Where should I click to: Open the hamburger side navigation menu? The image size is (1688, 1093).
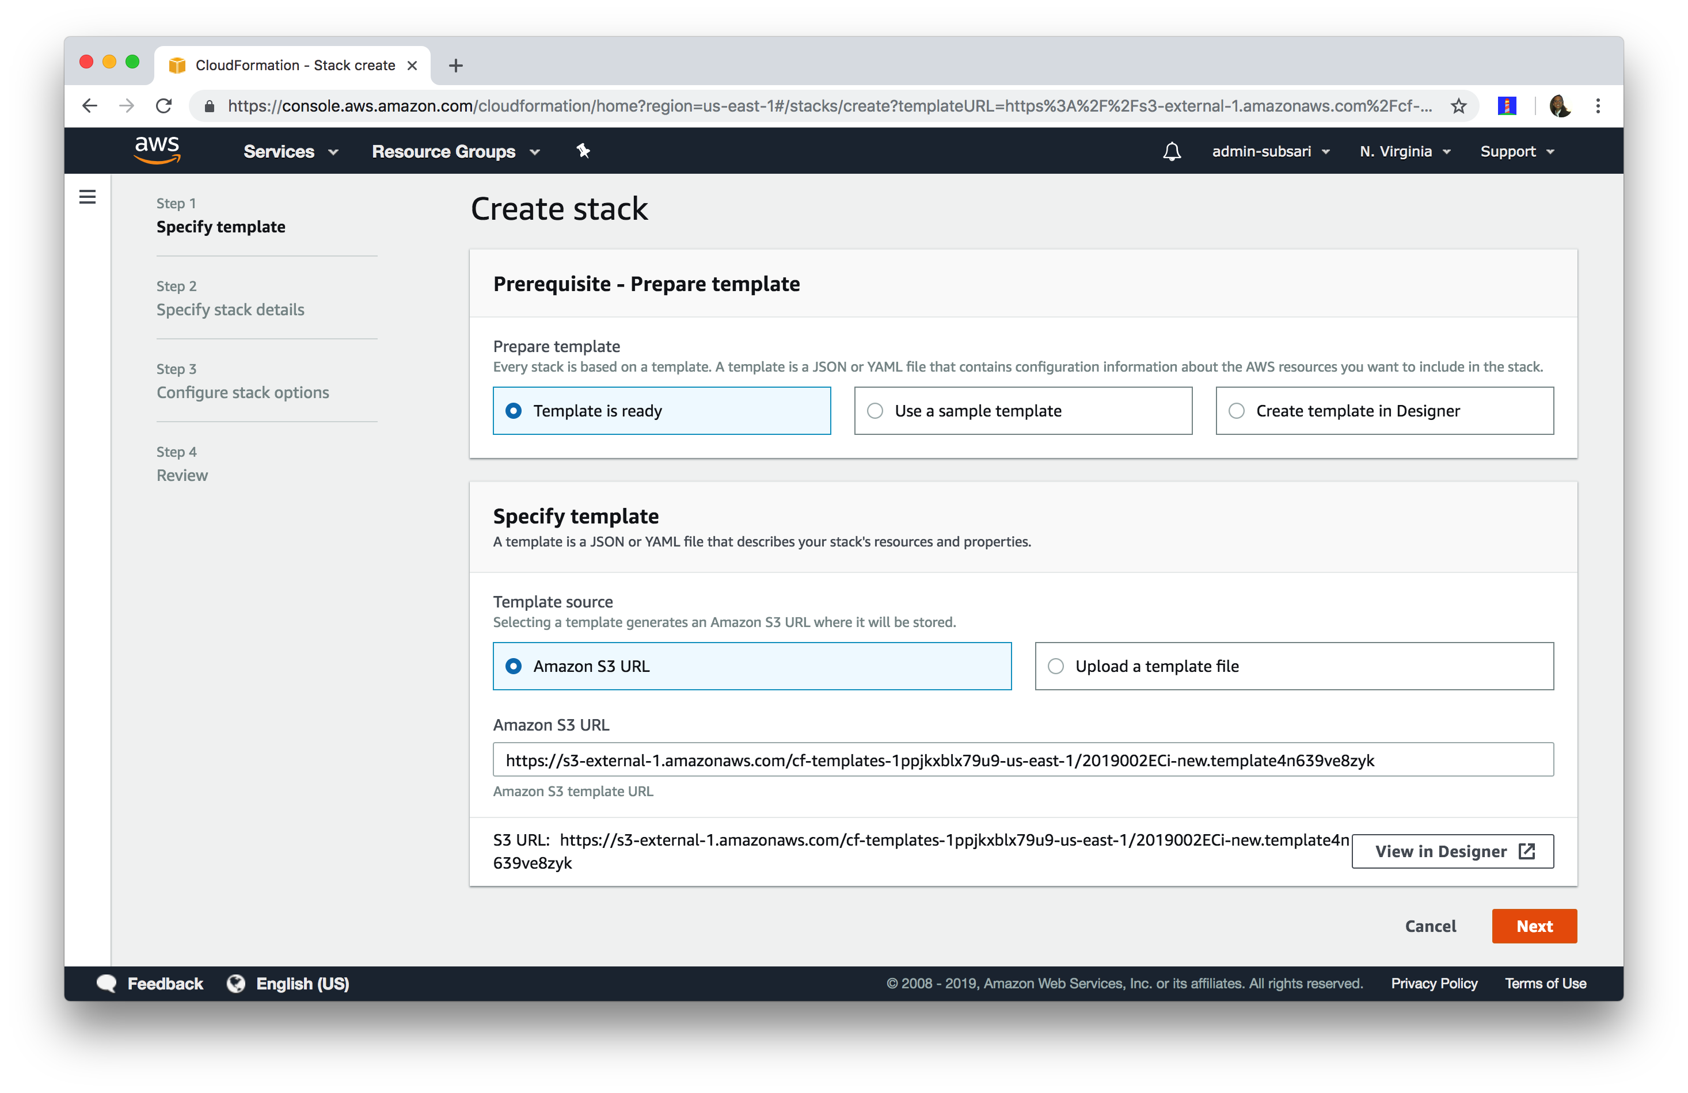pos(88,196)
